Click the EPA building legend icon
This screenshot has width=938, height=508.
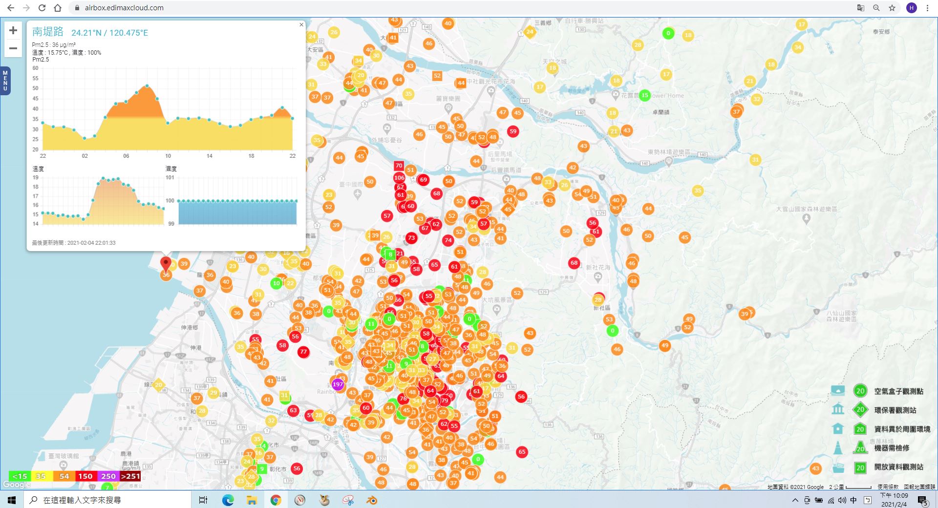point(838,409)
